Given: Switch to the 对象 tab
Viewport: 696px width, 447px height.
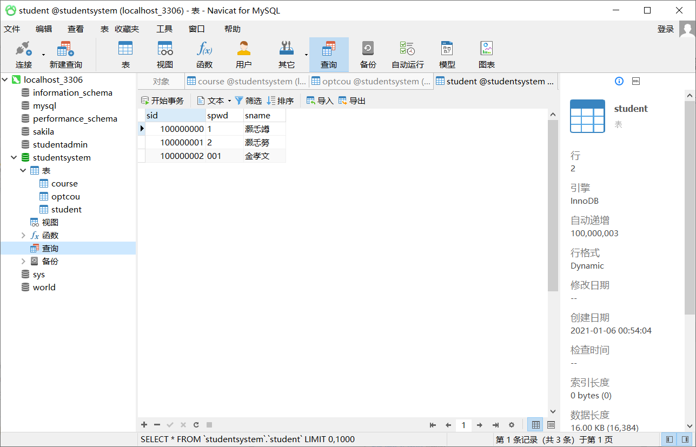Looking at the screenshot, I should (x=161, y=81).
